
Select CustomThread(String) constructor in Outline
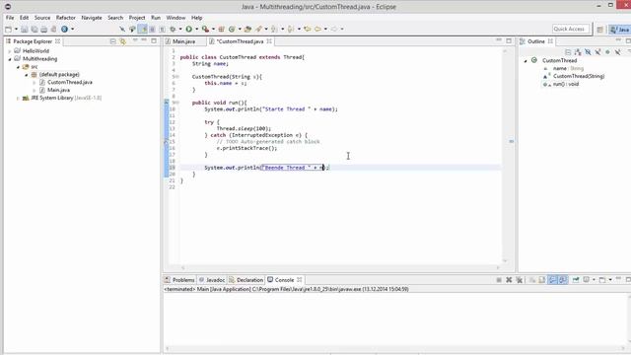coord(579,76)
